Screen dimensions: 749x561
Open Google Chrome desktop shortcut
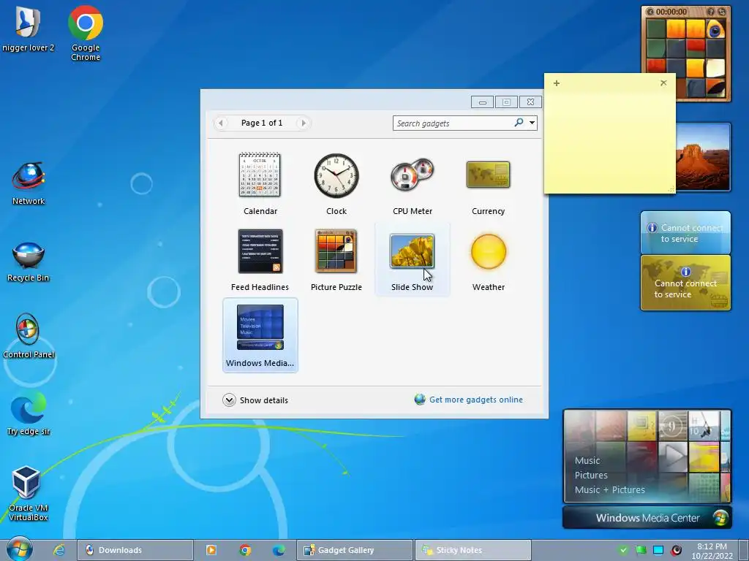(86, 33)
